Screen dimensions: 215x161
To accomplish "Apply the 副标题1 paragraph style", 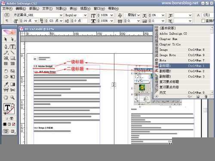I will [184, 66].
